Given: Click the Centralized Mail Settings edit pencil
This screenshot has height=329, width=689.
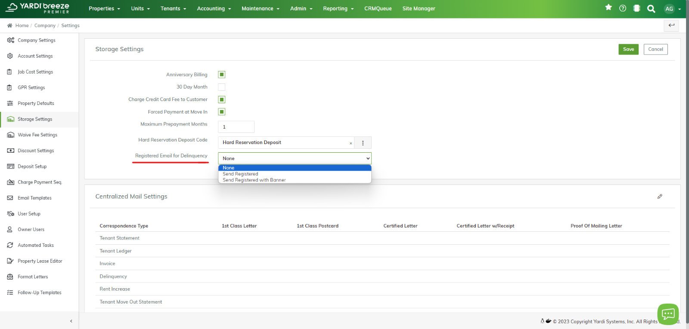Looking at the screenshot, I should pos(660,197).
